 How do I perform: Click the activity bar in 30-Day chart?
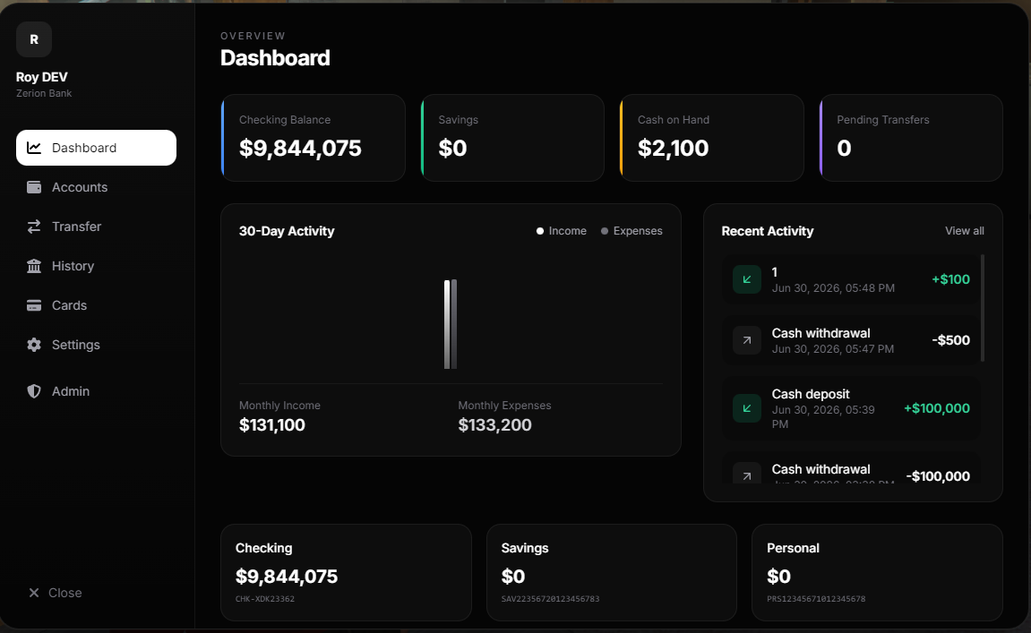click(x=451, y=324)
